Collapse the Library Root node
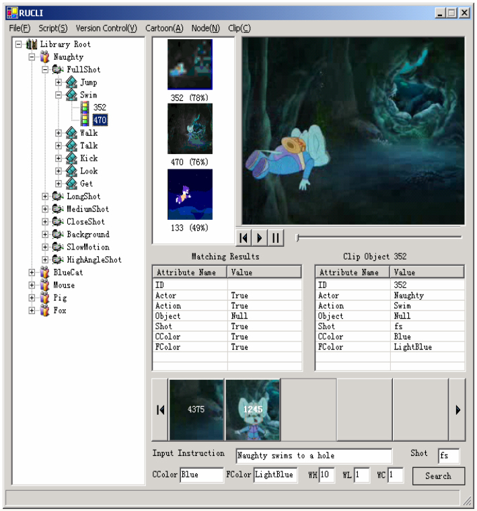The width and height of the screenshot is (477, 511). point(19,44)
